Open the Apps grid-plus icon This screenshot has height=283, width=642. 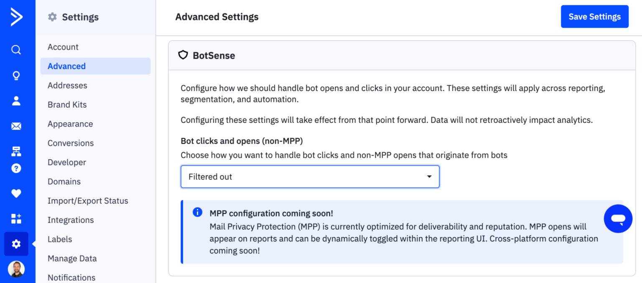[16, 218]
